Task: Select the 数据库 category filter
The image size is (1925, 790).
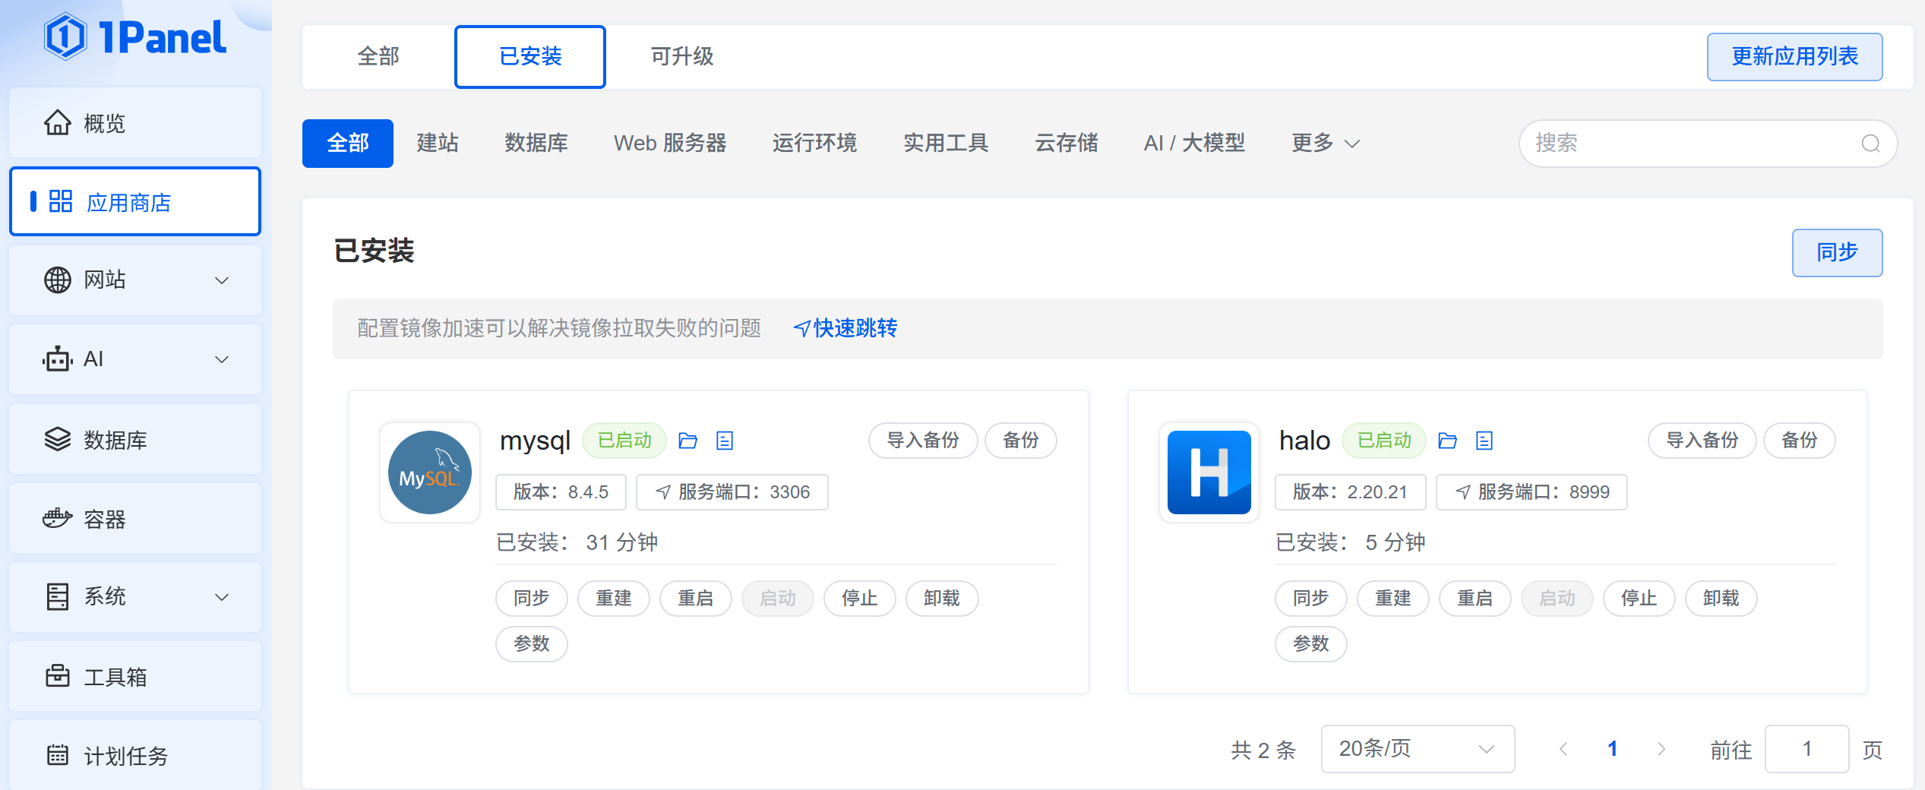Action: [x=536, y=143]
